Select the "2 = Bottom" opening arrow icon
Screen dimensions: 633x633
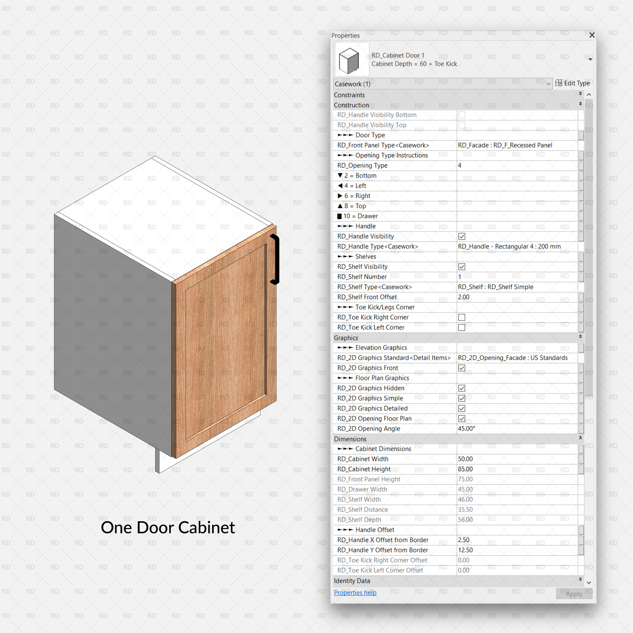point(340,175)
